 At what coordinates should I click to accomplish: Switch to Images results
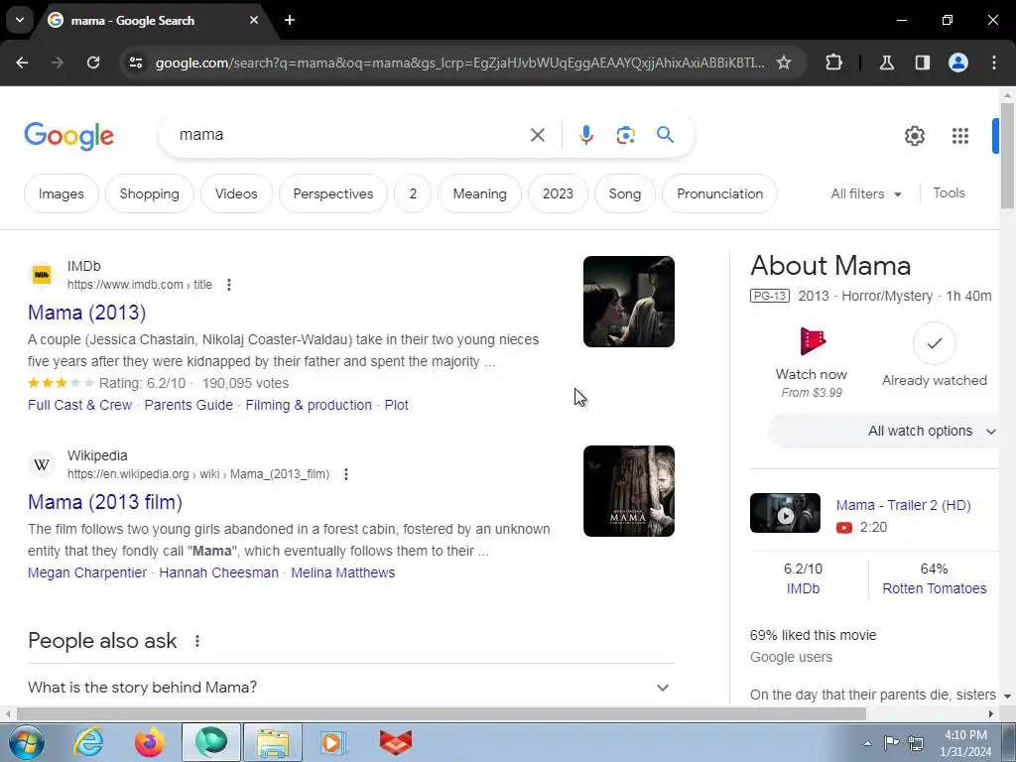61,193
